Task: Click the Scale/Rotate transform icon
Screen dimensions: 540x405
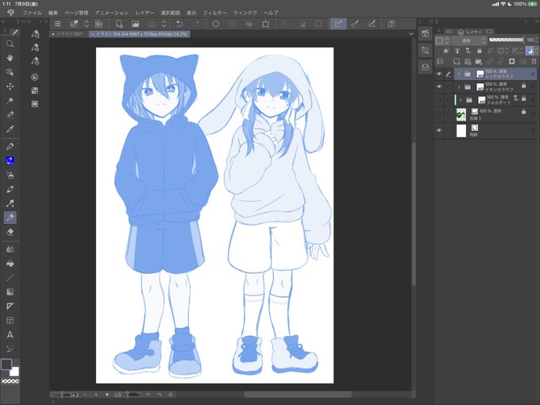Action: 265,24
